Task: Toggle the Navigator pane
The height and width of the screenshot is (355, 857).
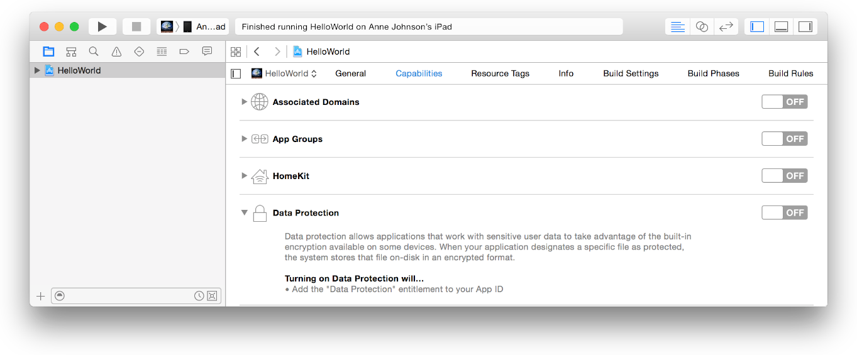Action: 757,26
